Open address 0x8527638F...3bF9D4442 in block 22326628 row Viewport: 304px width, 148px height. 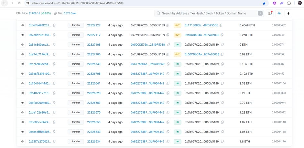tap(147, 93)
